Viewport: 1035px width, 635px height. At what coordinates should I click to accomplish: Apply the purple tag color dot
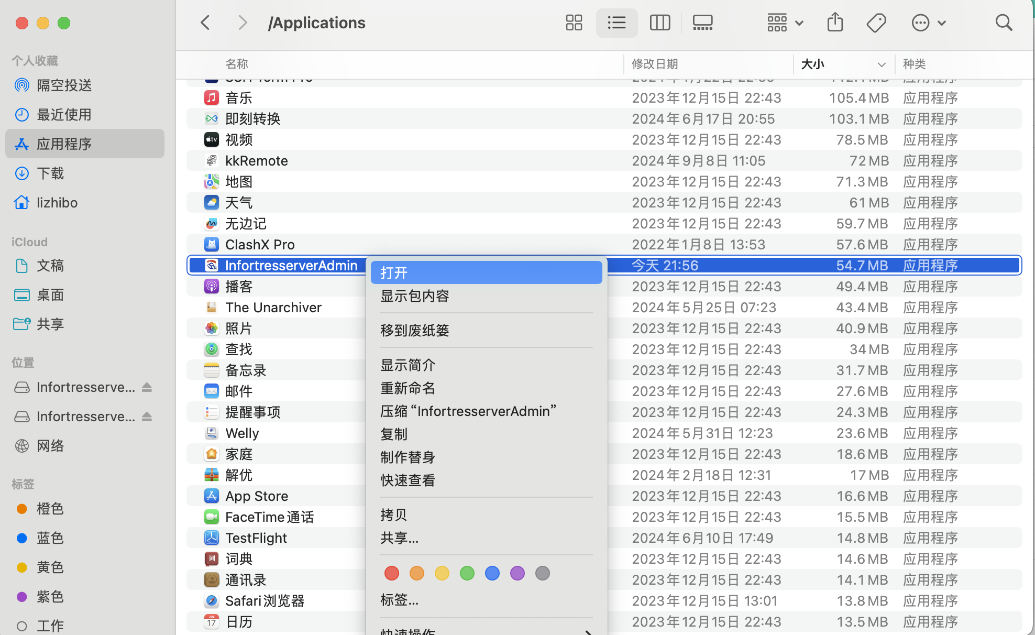click(517, 573)
